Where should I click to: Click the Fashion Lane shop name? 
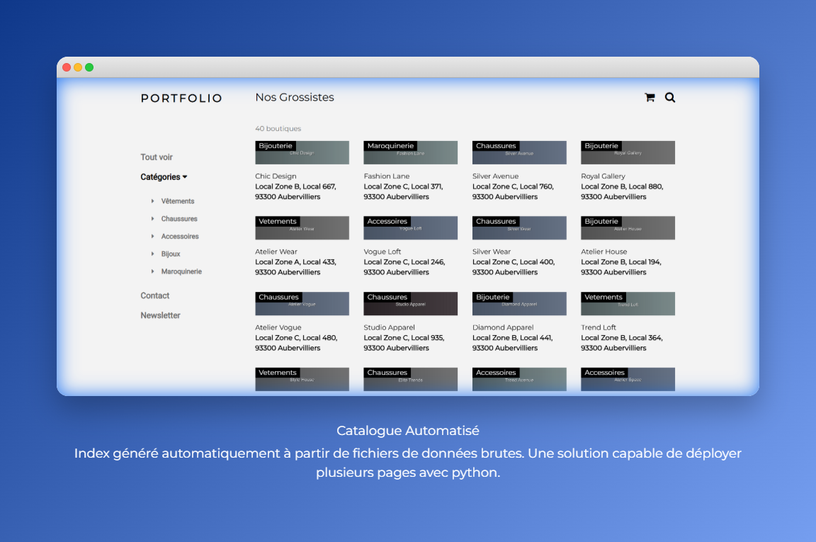click(x=387, y=176)
